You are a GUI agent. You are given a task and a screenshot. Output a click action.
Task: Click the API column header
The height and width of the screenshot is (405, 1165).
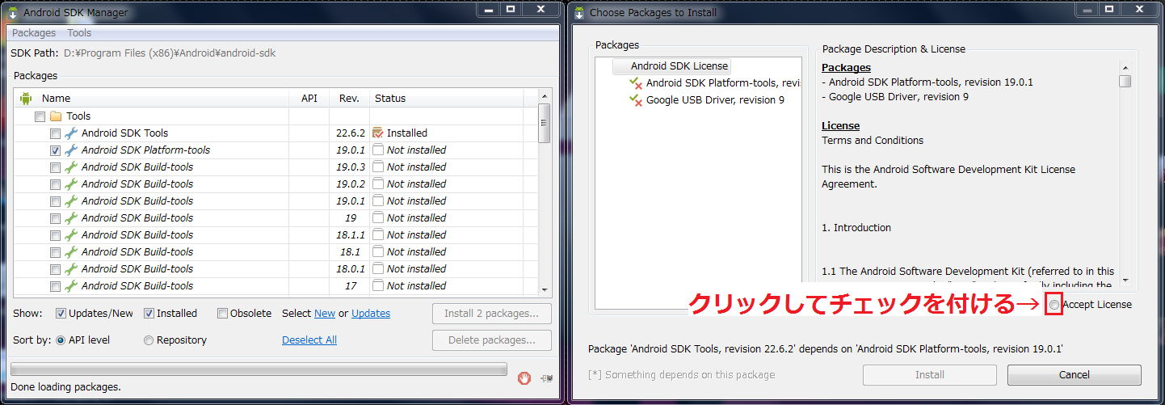point(309,99)
